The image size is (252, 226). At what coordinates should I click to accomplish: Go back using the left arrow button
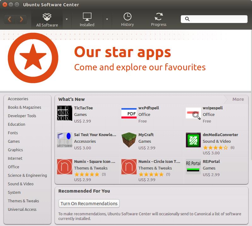click(x=10, y=19)
